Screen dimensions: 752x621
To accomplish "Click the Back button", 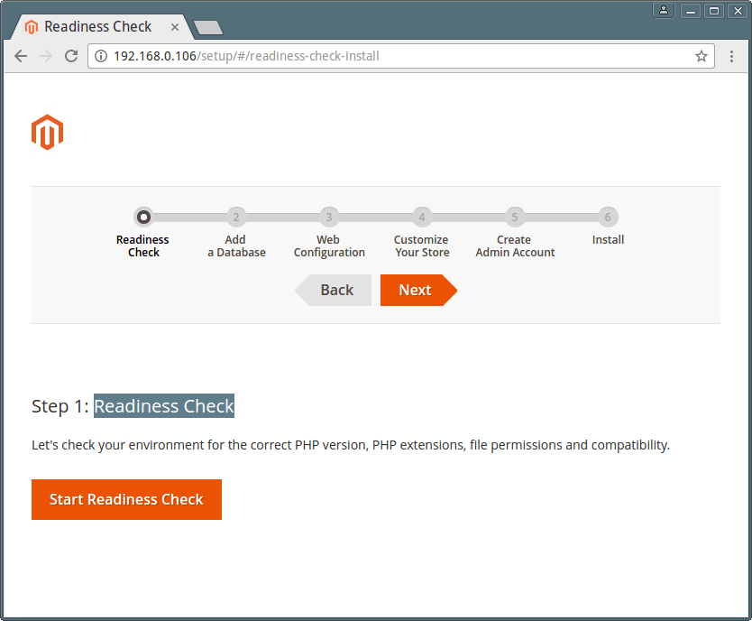I will (x=334, y=290).
